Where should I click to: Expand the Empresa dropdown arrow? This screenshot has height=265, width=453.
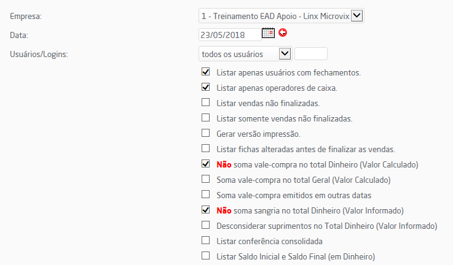(356, 15)
